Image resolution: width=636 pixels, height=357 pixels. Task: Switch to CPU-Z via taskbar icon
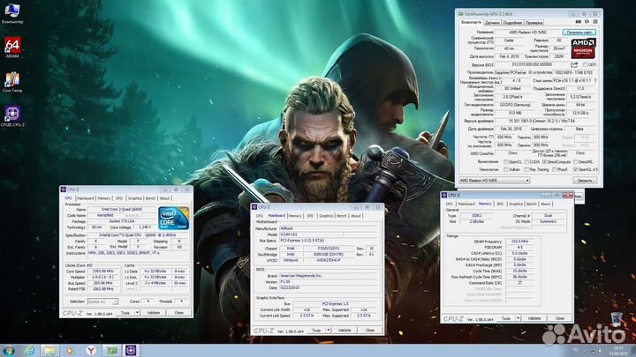(x=131, y=351)
